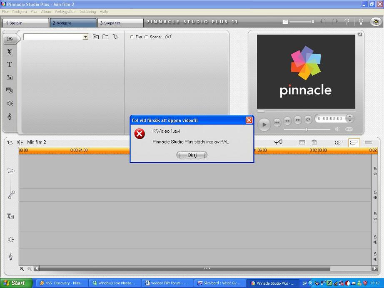
Task: Expand the album folder dropdown list
Action: (x=85, y=37)
